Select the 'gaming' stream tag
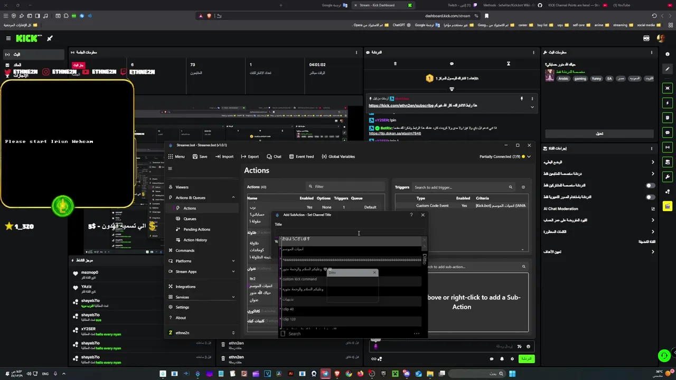Viewport: 676px width, 380px height. [580, 79]
